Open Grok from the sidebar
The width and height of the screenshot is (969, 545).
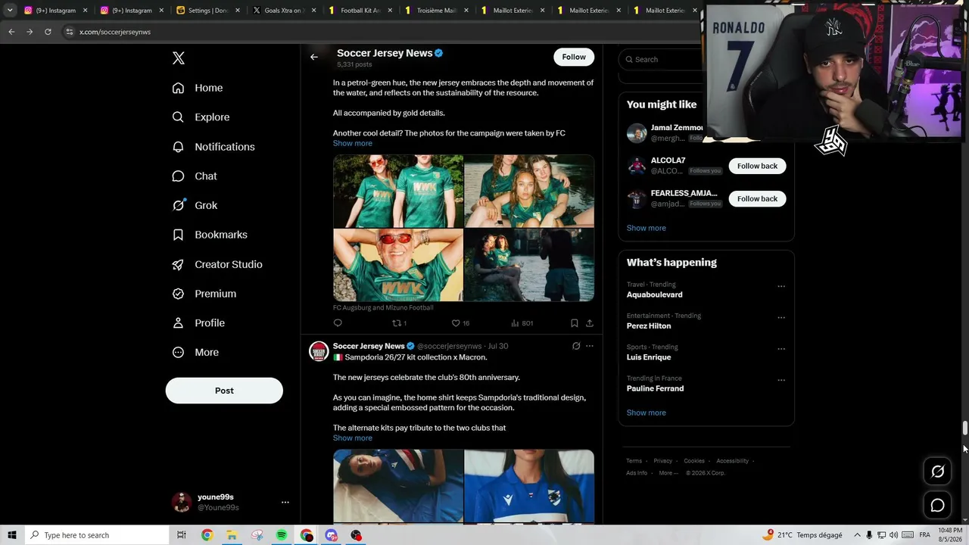(x=195, y=205)
